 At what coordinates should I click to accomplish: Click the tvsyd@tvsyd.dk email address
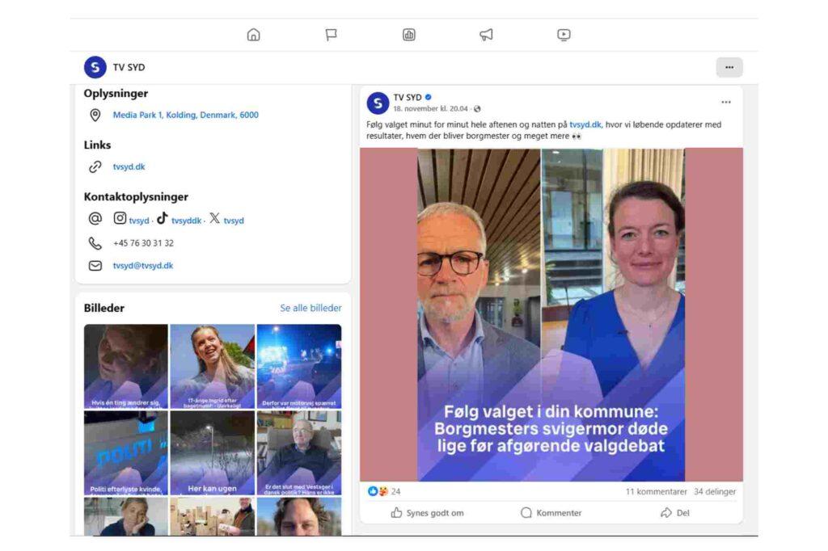click(142, 266)
